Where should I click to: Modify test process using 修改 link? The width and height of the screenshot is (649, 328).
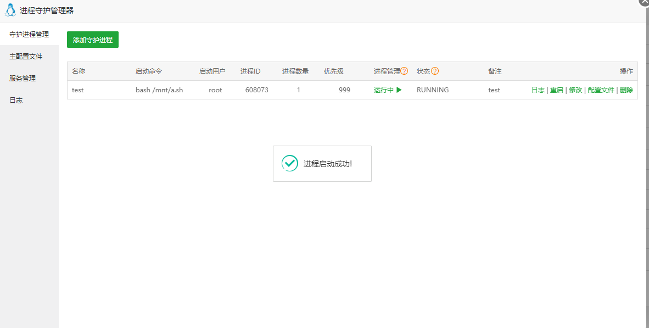click(575, 90)
